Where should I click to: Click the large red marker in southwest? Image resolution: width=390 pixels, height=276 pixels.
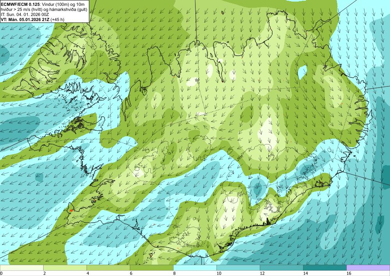coord(71,210)
